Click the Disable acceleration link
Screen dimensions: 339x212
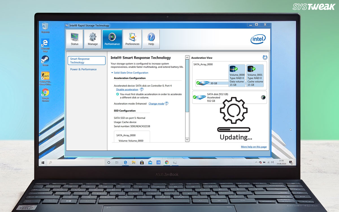click(x=127, y=90)
